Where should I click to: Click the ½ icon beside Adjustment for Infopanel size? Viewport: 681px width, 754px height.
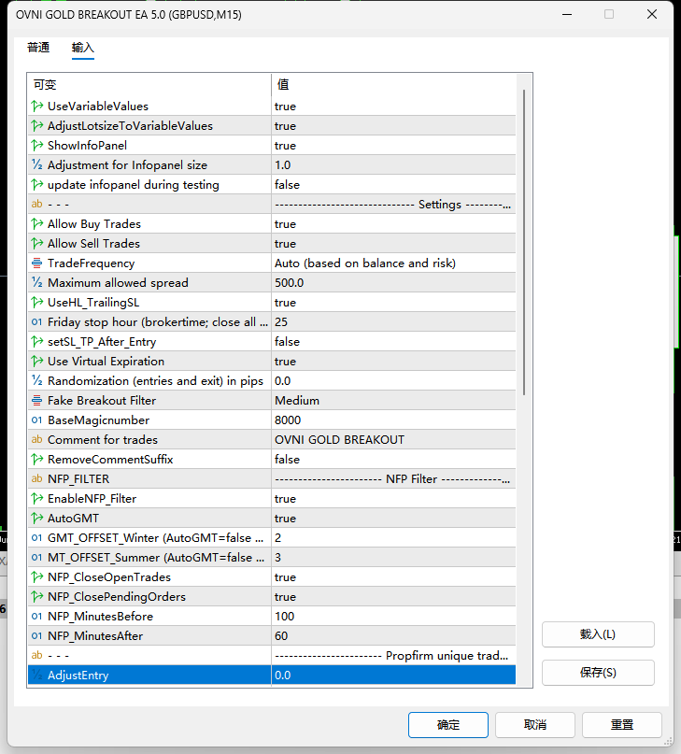click(x=37, y=165)
